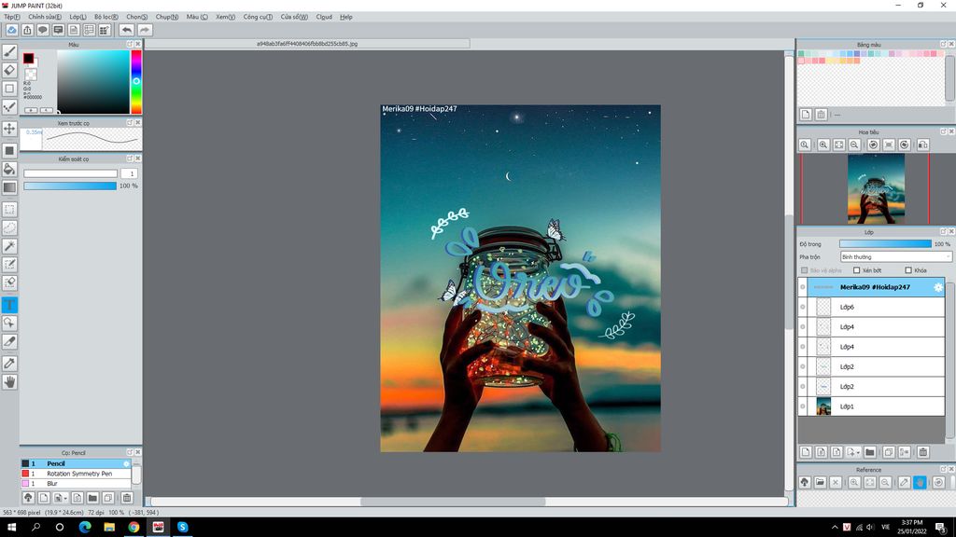Image resolution: width=956 pixels, height=537 pixels.
Task: Click the cloud icon in top toolbar
Action: click(11, 30)
